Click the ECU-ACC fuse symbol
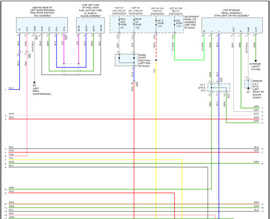 tap(119, 22)
